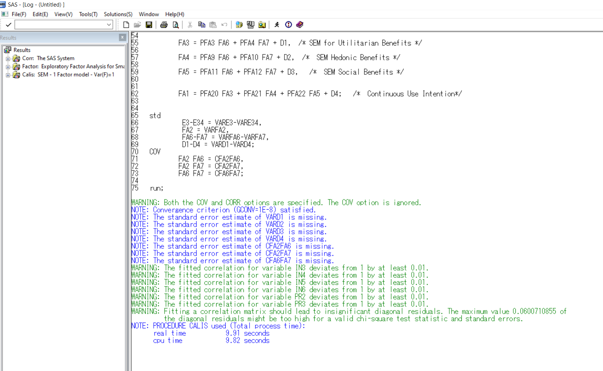
Task: Close the Results panel
Action: (122, 37)
